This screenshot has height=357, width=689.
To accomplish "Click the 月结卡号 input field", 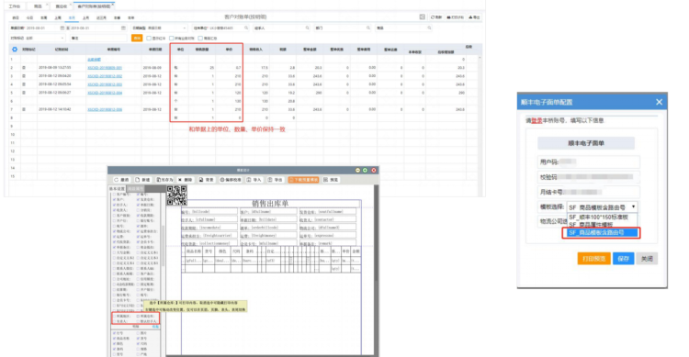I will pos(588,192).
